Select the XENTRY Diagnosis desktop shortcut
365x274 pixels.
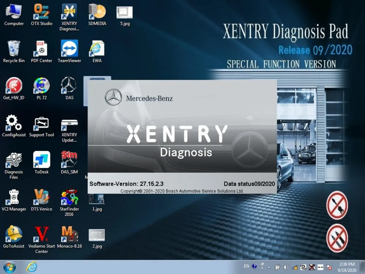pyautogui.click(x=69, y=17)
